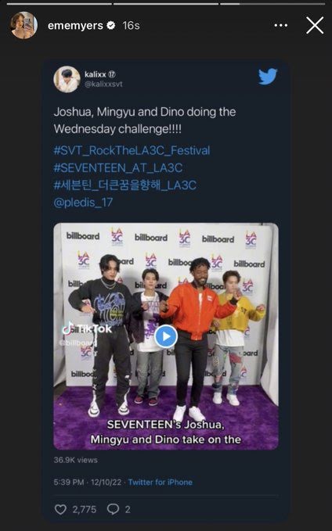The width and height of the screenshot is (332, 531).
Task: Open ememyers profile picture
Action: pyautogui.click(x=23, y=25)
